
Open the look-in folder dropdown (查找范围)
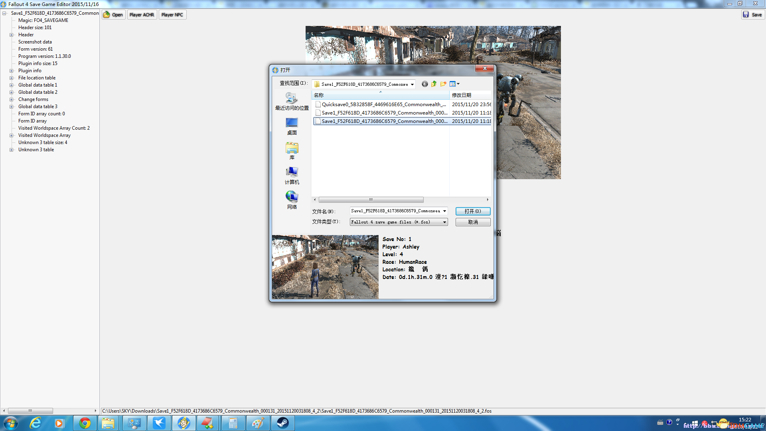412,84
